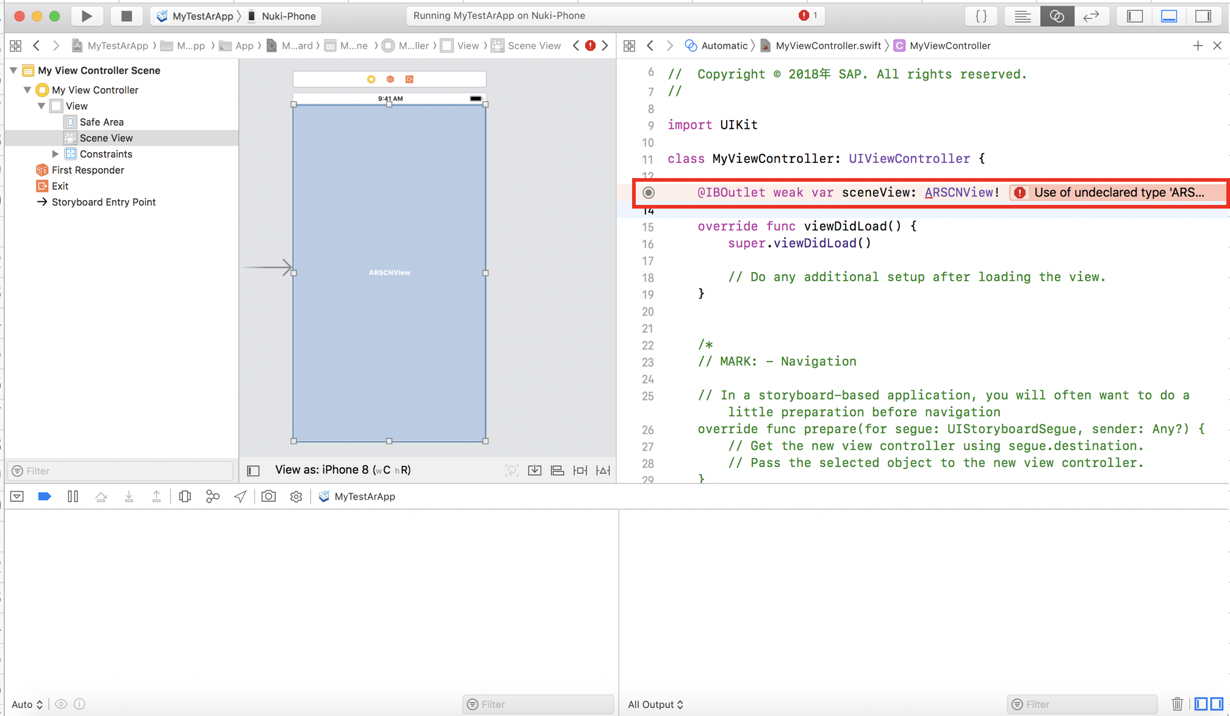Click the simulate location arrow icon

tap(240, 496)
